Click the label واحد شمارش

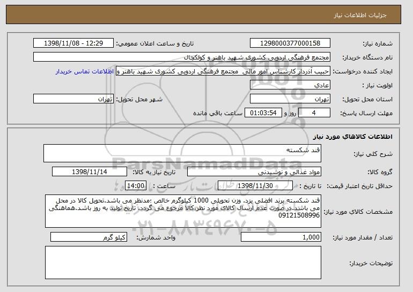pyautogui.click(x=156, y=238)
